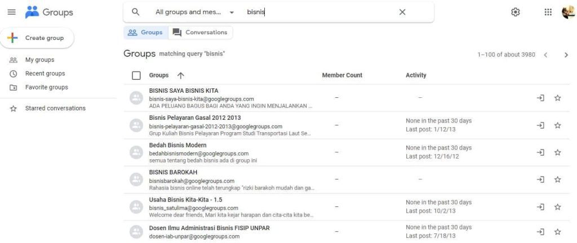
Task: Click the 1–100 of about 3980 counter
Action: click(507, 55)
